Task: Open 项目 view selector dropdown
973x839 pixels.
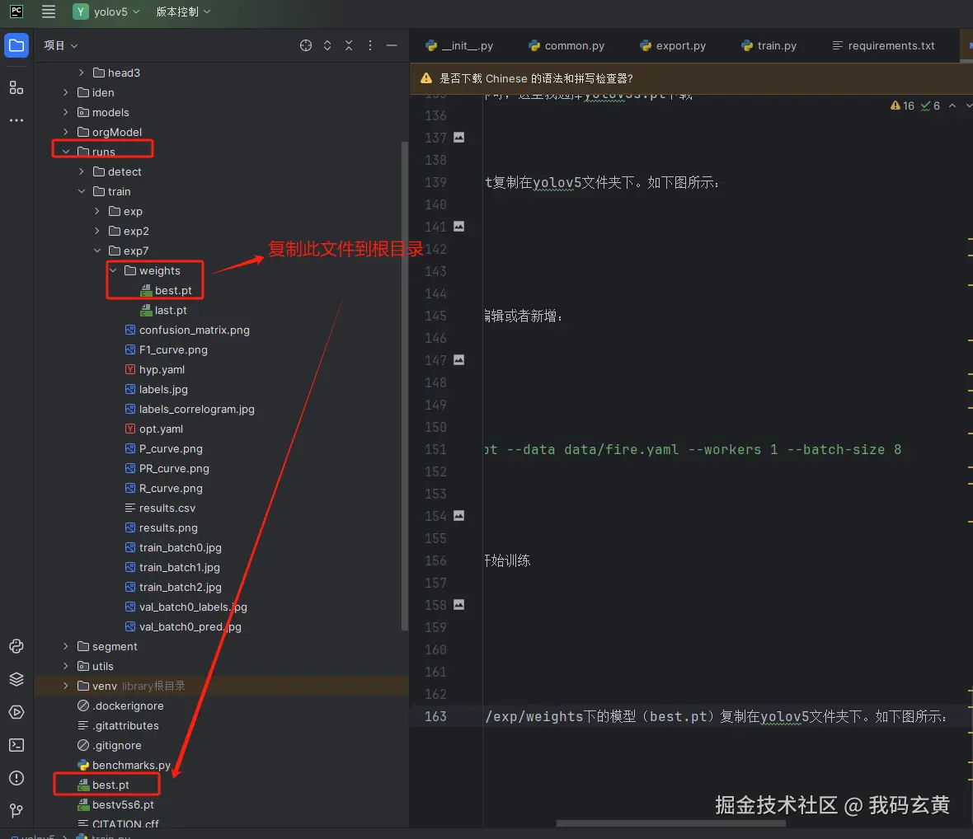Action: 60,45
